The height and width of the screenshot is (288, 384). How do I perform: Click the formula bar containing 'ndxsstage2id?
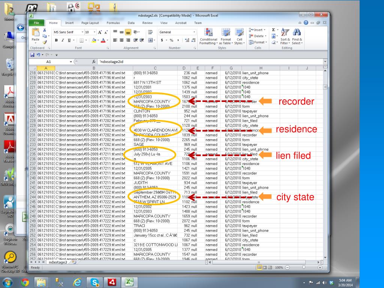(x=210, y=62)
